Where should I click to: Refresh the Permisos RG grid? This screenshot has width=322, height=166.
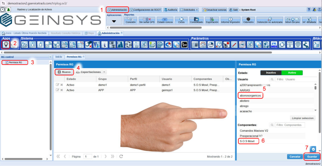point(121,156)
